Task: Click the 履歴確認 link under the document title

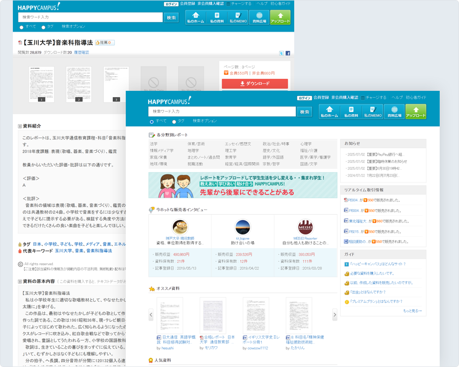Action: (x=82, y=52)
